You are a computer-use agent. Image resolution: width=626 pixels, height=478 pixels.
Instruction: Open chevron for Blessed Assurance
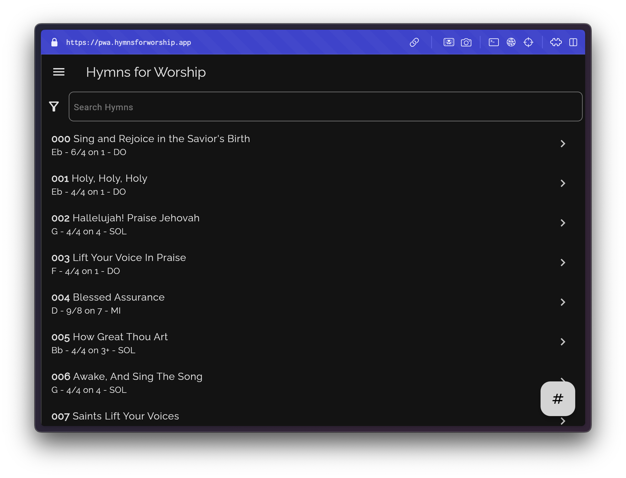tap(563, 302)
